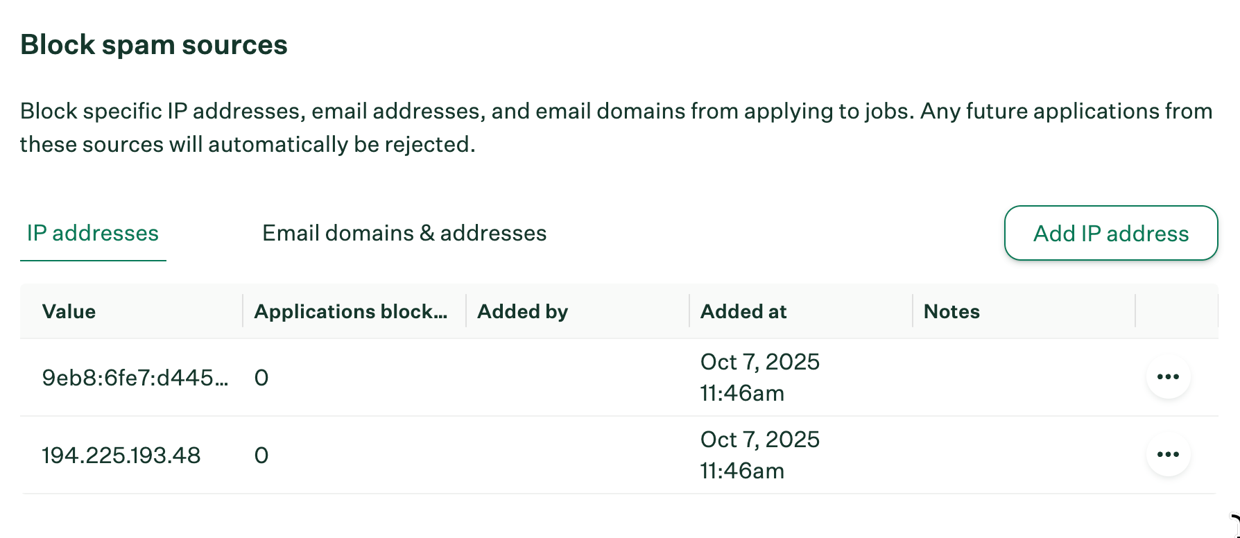Click the more options ellipsis beside the first row
Viewport: 1240px width, 538px height.
click(1169, 376)
